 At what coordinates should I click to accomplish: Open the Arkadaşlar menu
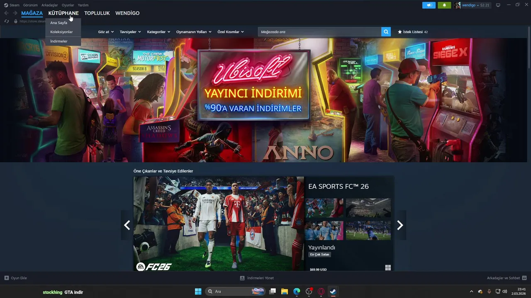50,5
